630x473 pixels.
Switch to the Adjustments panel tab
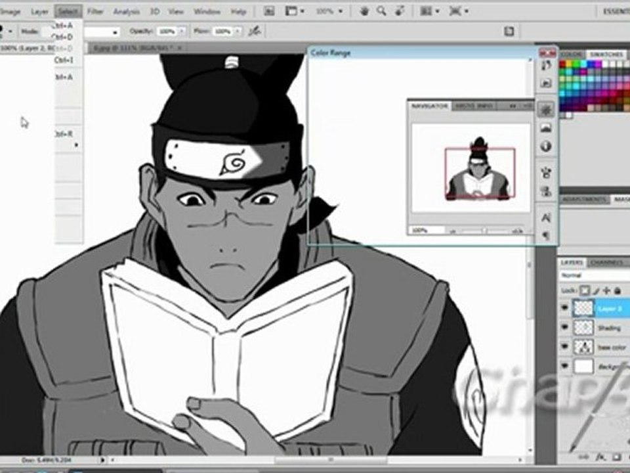584,200
